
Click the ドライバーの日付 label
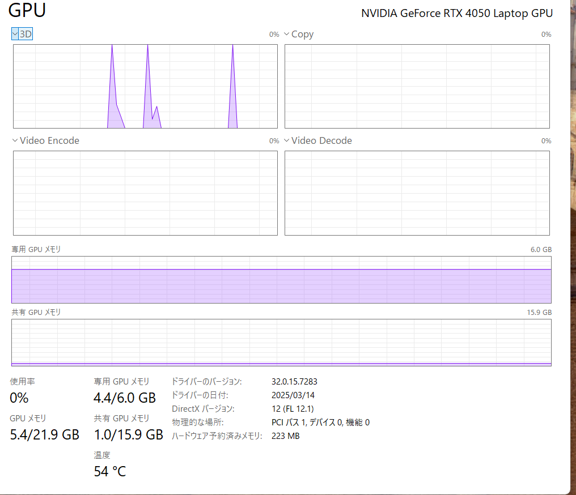(x=200, y=395)
